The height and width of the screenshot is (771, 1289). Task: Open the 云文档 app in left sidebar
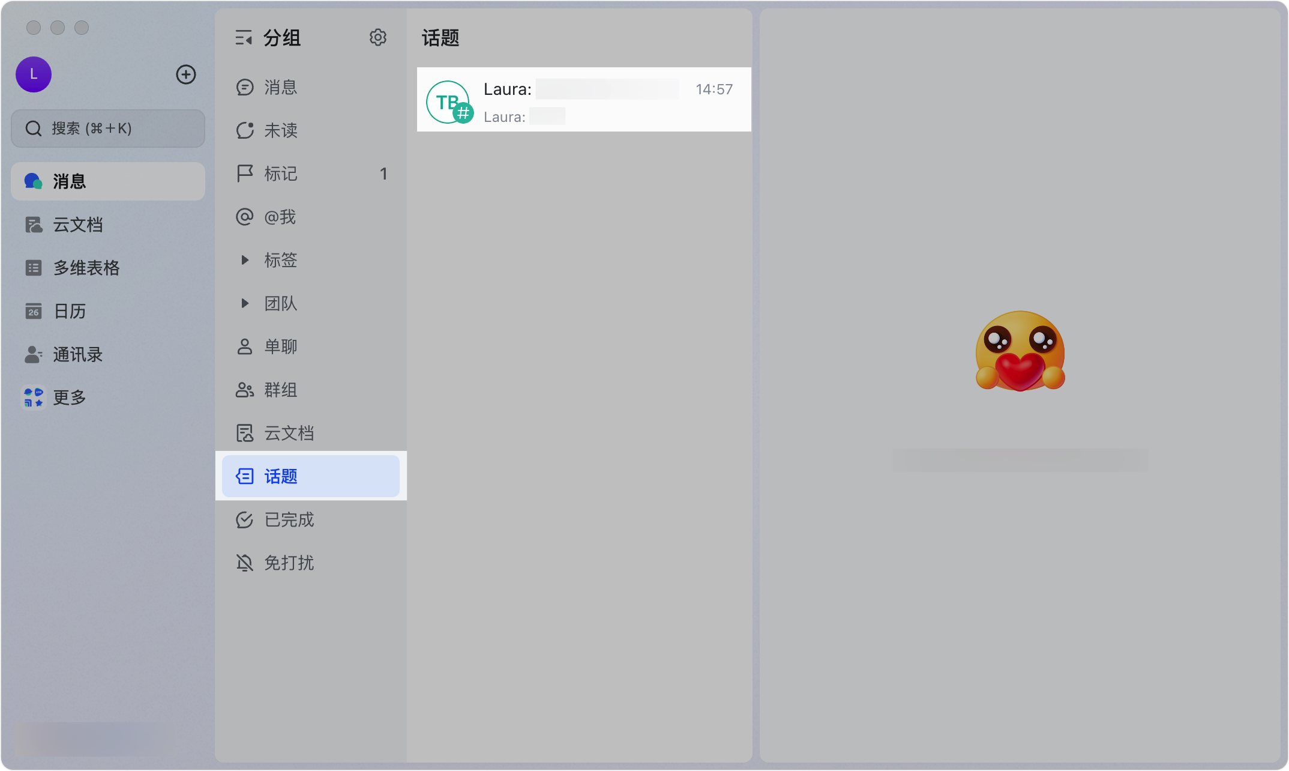coord(77,225)
